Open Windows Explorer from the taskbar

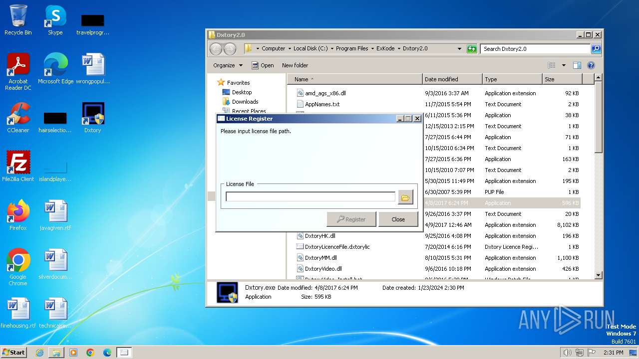click(56, 353)
